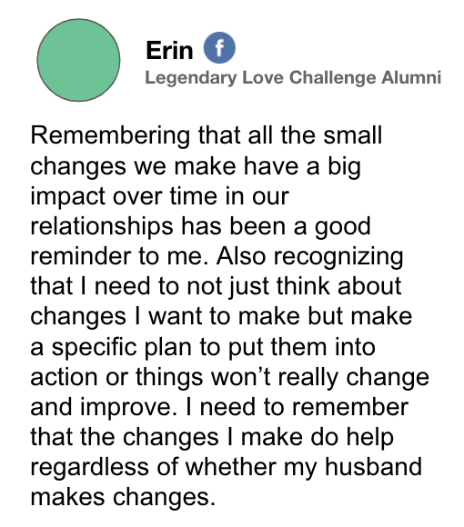This screenshot has height=527, width=464.
Task: Click the words changes we make have a big
Action: point(196,166)
